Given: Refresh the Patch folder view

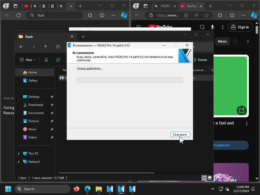Looking at the screenshot, I should click(58, 47).
